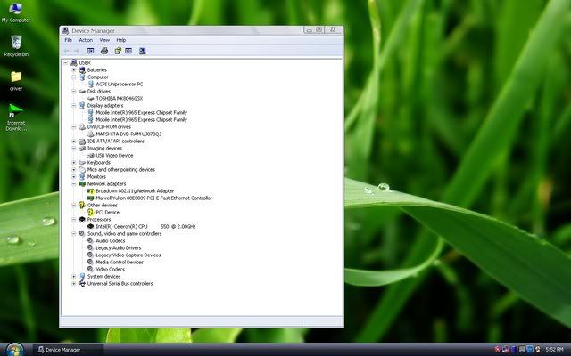This screenshot has height=356, width=571.
Task: Click the Help question mark toolbar icon
Action: point(118,51)
